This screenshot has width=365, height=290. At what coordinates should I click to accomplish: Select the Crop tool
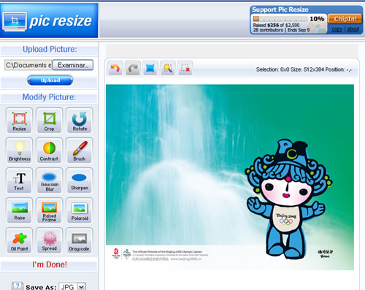(x=49, y=121)
